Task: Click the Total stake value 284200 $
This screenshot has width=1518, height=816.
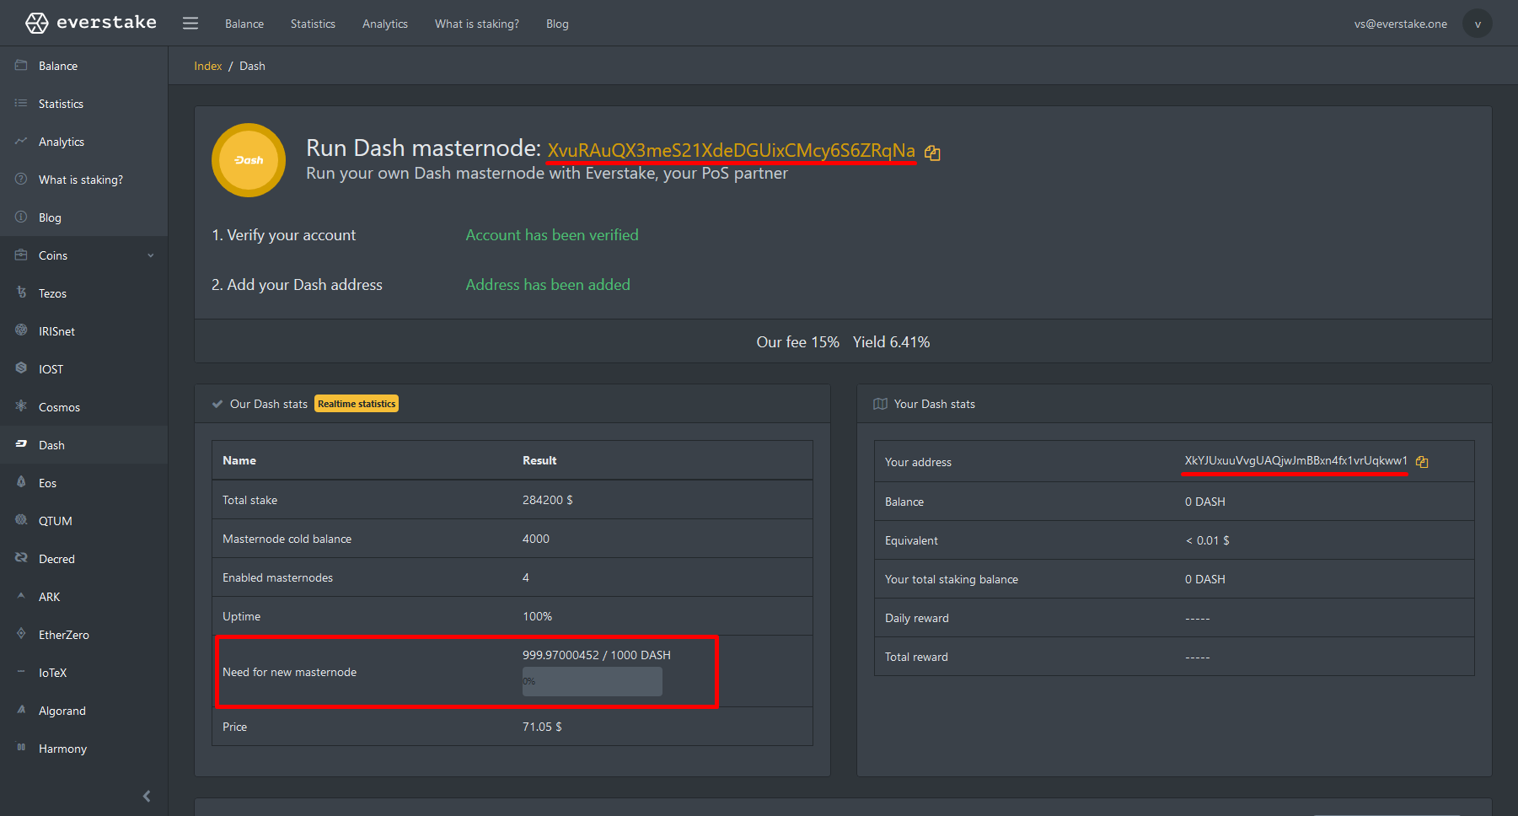Action: tap(548, 500)
